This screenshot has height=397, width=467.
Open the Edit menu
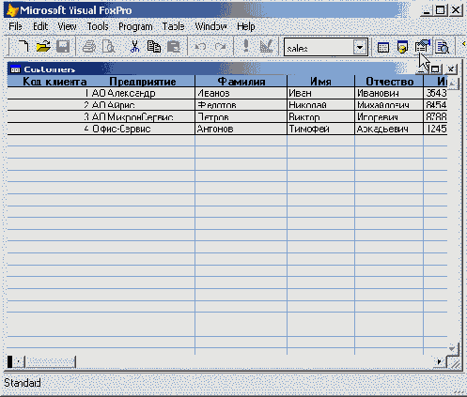coord(40,26)
